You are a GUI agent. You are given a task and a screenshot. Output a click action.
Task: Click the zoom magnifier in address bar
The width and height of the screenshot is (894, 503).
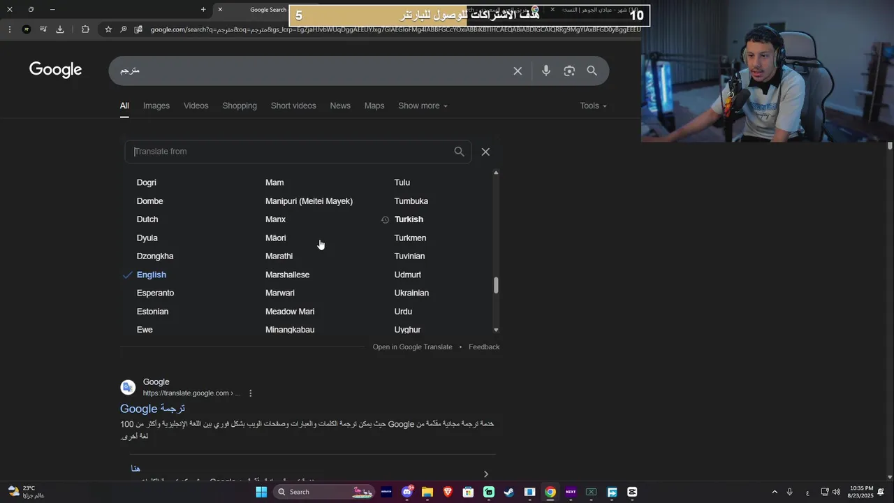[123, 29]
